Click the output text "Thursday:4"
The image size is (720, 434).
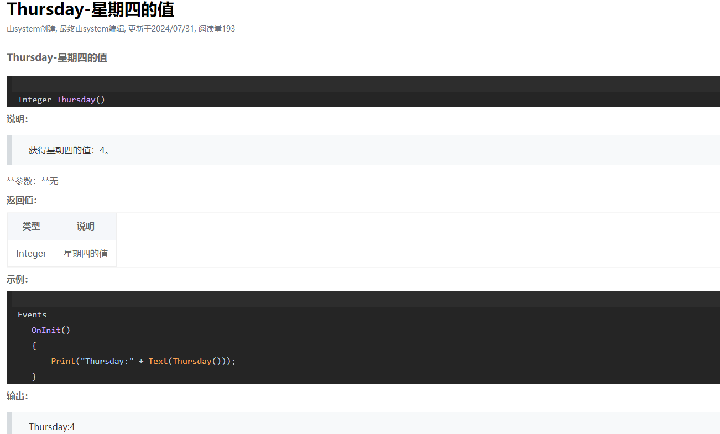(51, 427)
